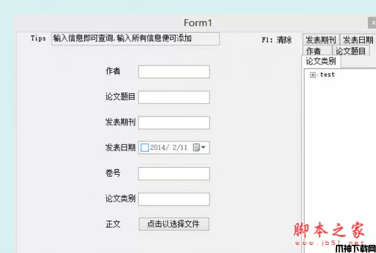Switch to the 发表日期 tab
The image size is (376, 253).
pos(358,41)
